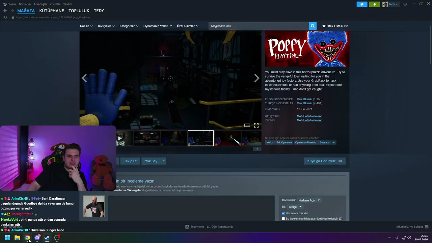Open the Friends and Chat icon at bottom right
The width and height of the screenshot is (432, 243).
pyautogui.click(x=427, y=227)
